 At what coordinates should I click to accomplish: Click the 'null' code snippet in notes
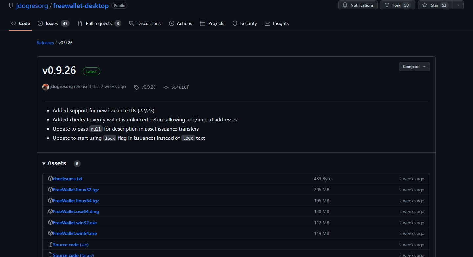(96, 129)
